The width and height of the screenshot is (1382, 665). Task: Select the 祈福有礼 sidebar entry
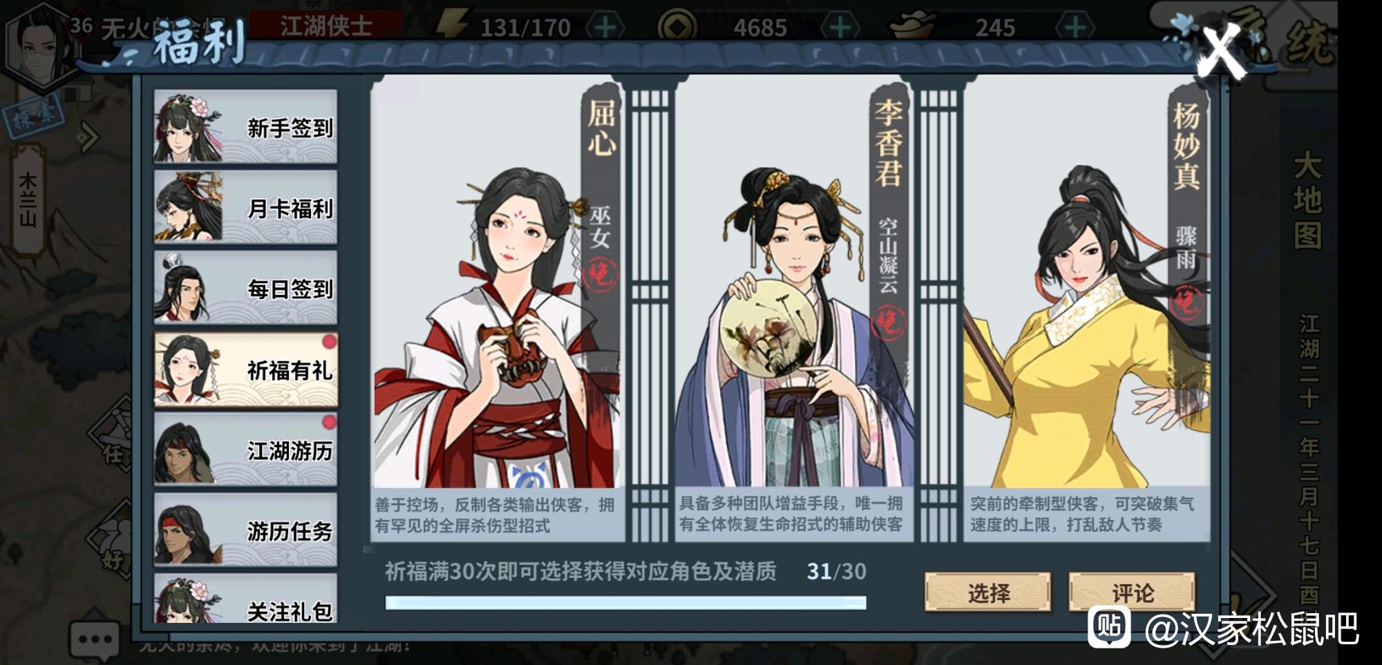(245, 369)
